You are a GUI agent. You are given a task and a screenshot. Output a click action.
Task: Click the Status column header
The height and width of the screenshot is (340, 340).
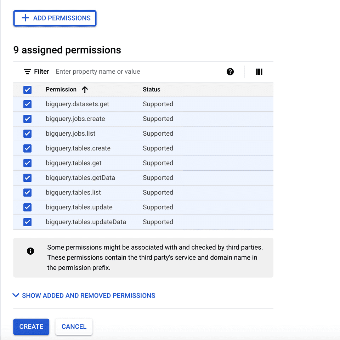[x=151, y=90]
